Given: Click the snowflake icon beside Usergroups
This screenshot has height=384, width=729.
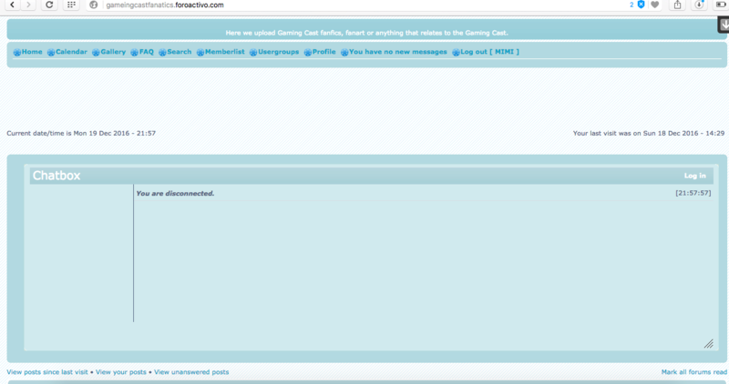Looking at the screenshot, I should 253,53.
